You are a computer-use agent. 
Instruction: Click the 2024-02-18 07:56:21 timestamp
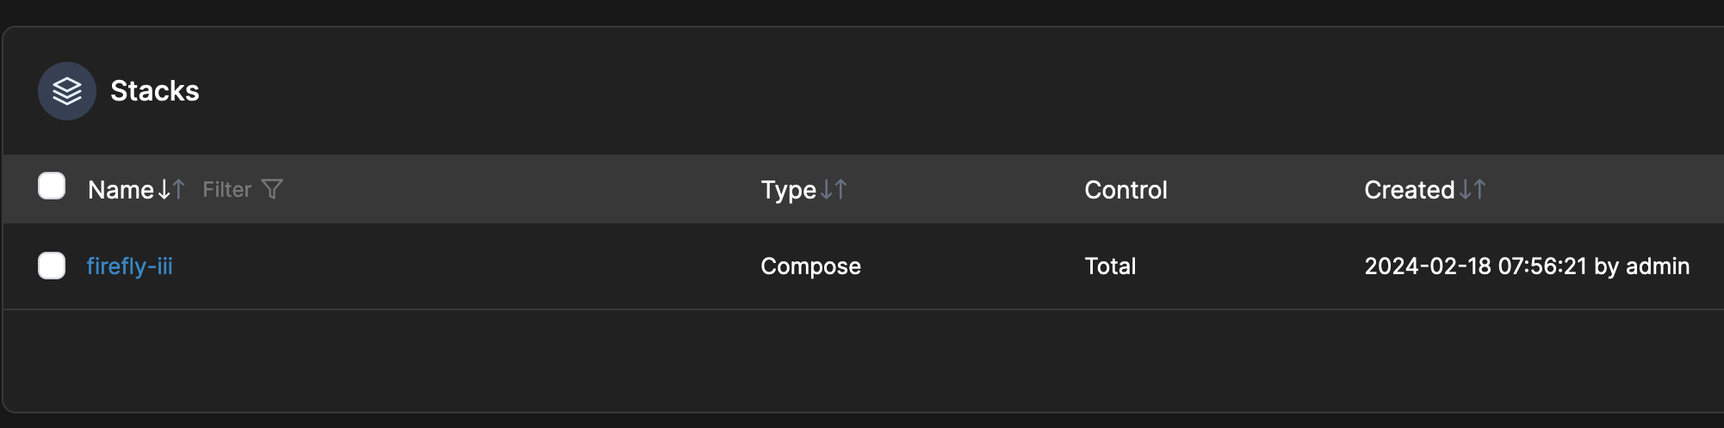tap(1475, 266)
